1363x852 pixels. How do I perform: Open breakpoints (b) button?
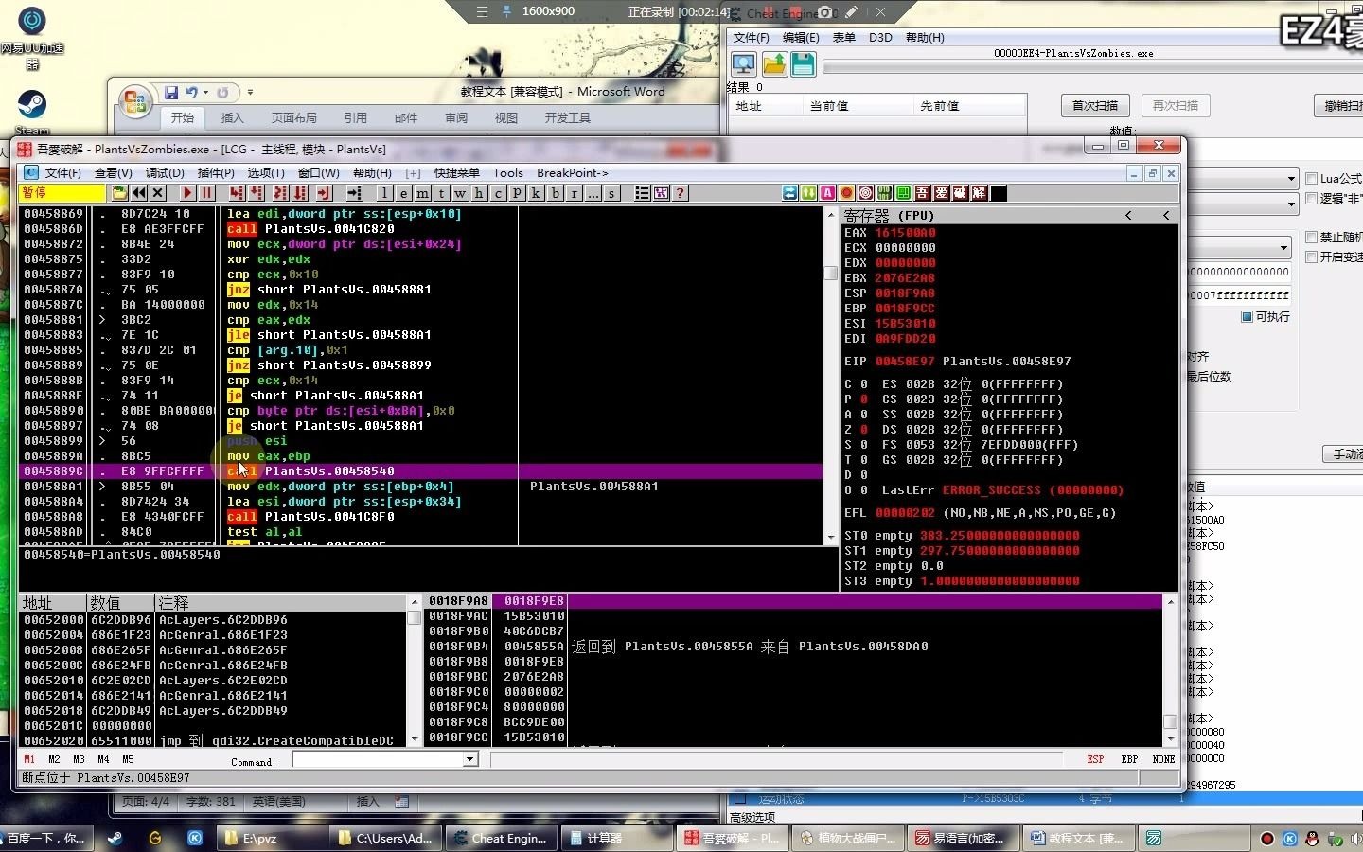coord(556,193)
